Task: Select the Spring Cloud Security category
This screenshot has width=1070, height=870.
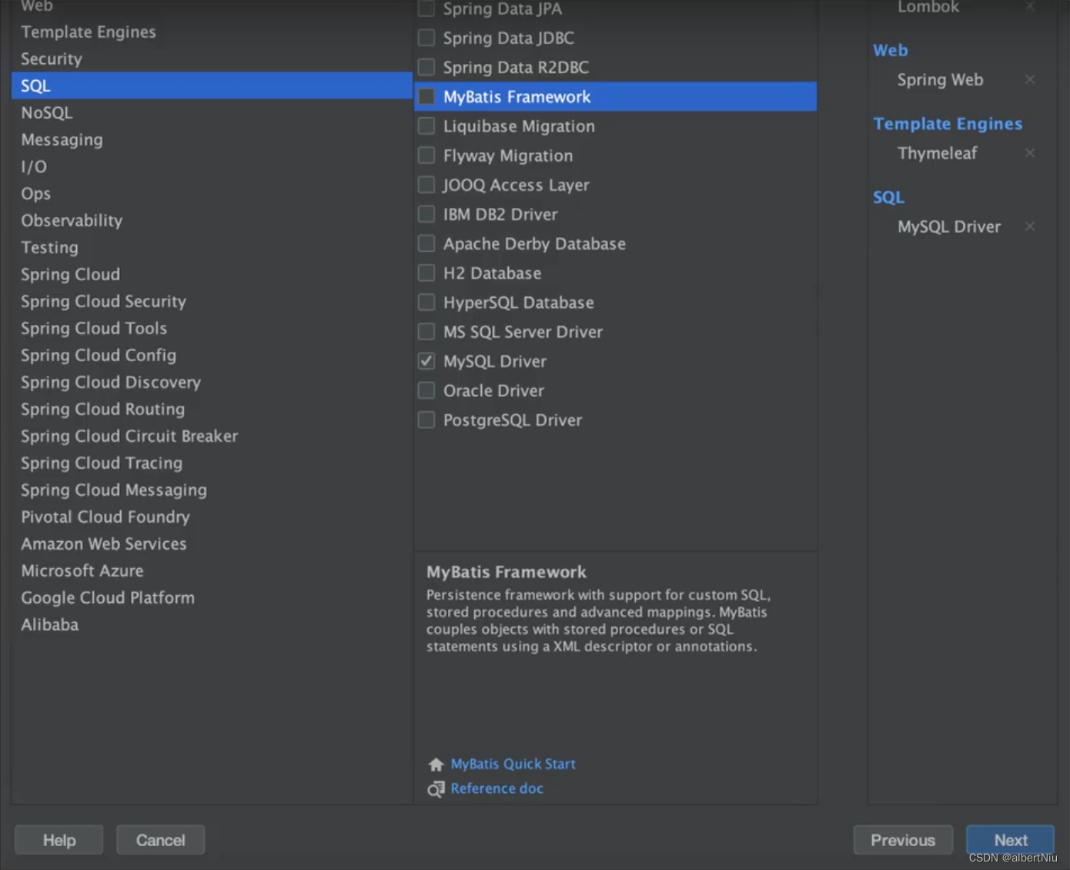Action: click(212, 302)
